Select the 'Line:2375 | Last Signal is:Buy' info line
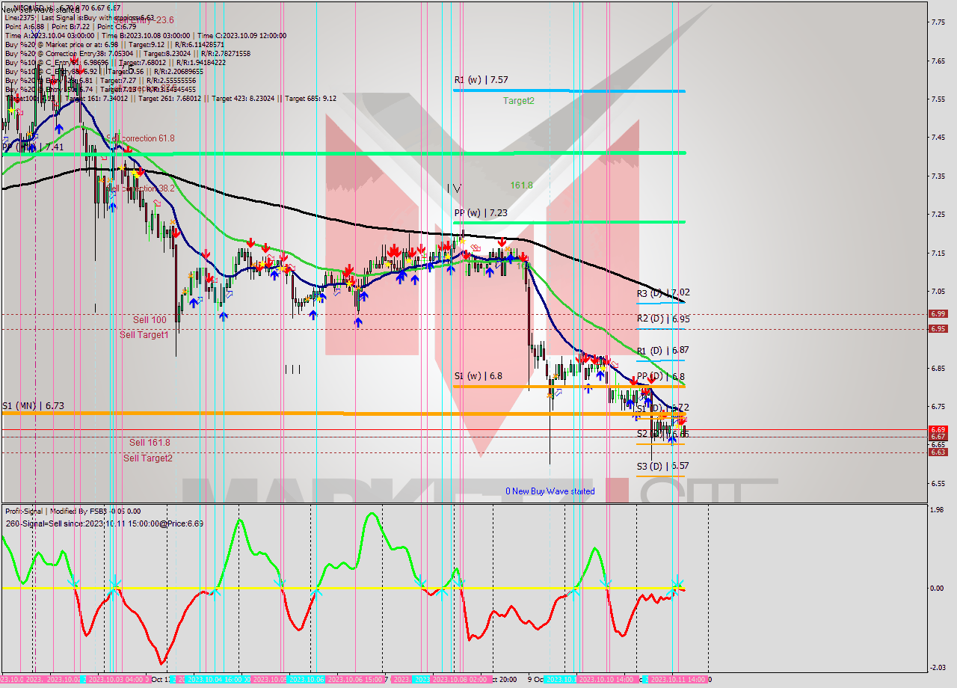 pyautogui.click(x=79, y=17)
